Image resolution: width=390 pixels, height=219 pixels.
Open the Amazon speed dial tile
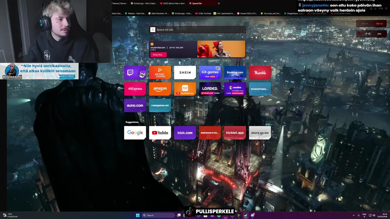tap(160, 89)
